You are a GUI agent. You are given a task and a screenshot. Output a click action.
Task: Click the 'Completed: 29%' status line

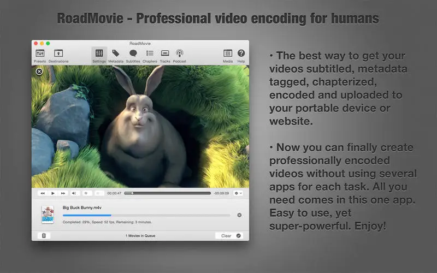click(x=107, y=222)
